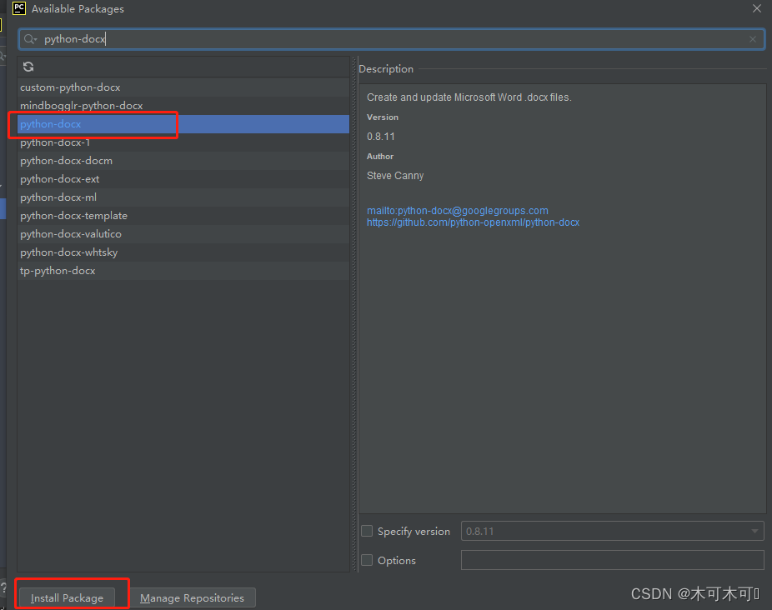Select the python-docx-template package
772x610 pixels.
click(x=73, y=215)
